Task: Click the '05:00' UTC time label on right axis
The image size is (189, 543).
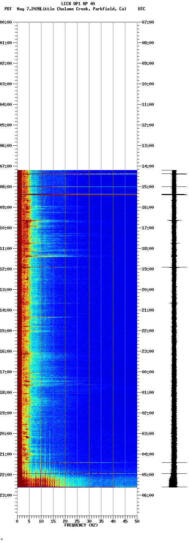Action: 148,475
